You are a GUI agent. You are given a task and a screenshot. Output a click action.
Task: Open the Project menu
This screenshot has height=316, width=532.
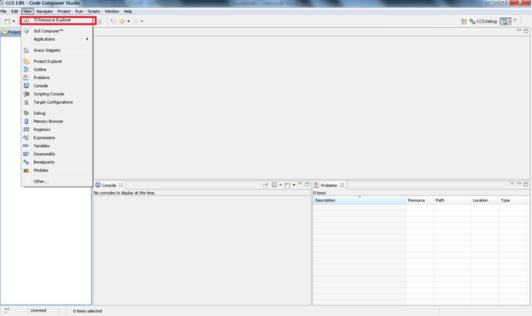click(64, 11)
